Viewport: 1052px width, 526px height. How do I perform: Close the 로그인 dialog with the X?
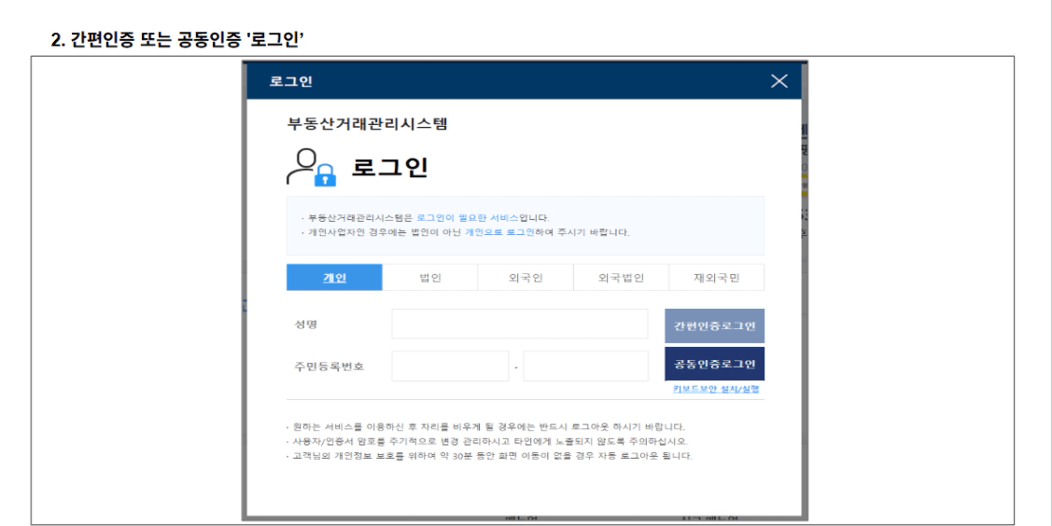[778, 81]
